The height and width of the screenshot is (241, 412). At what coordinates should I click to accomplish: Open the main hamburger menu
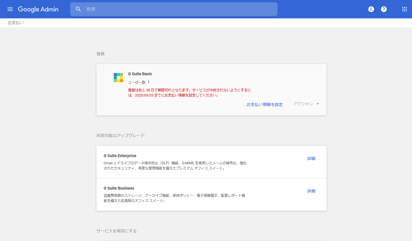click(x=10, y=9)
